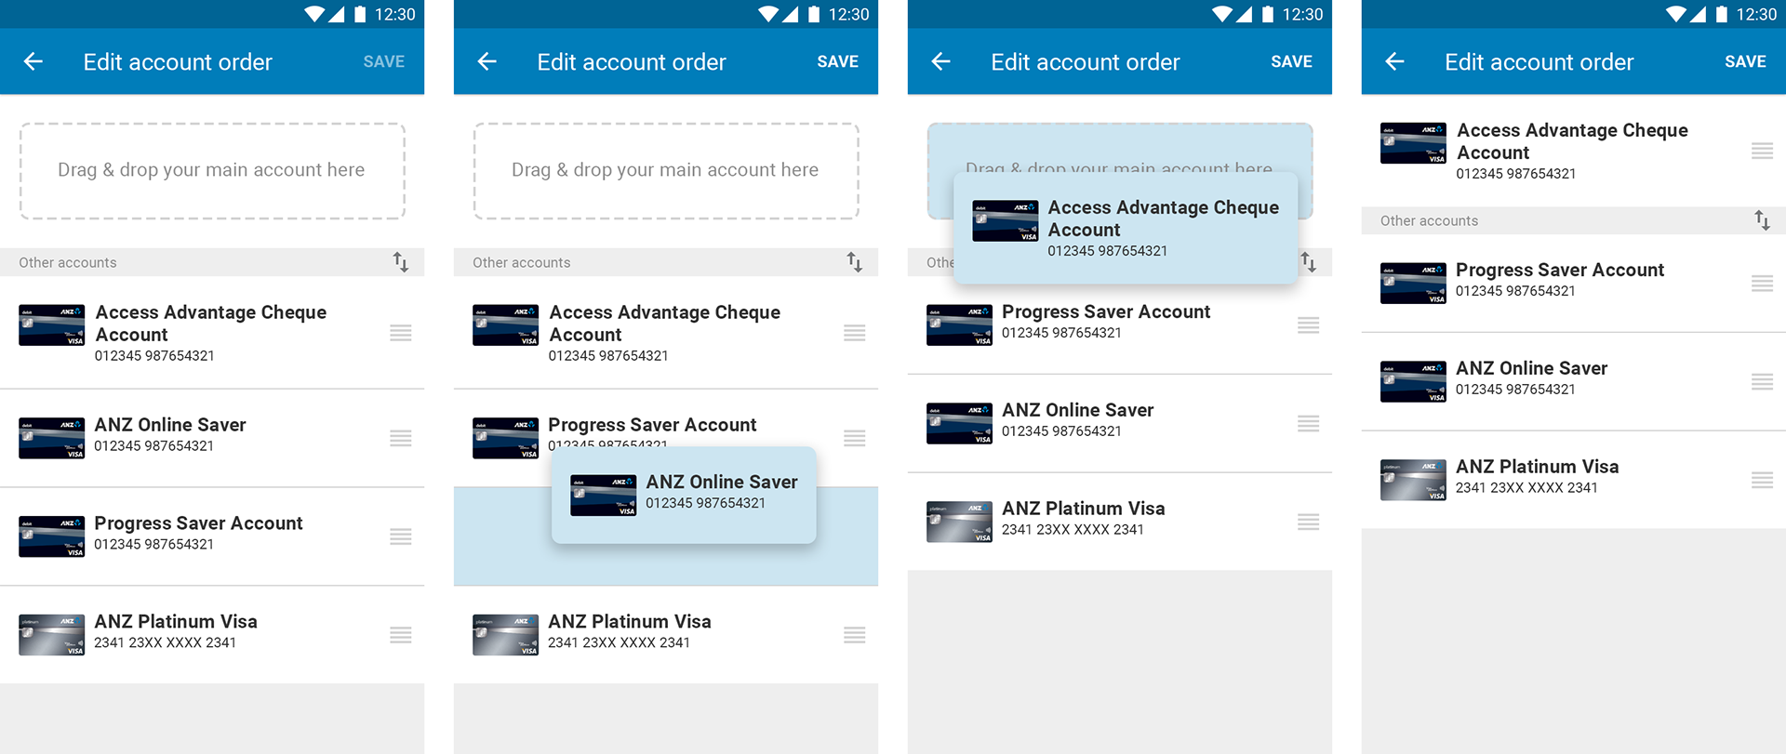Tap back arrow in third screen
The image size is (1786, 754).
pyautogui.click(x=941, y=61)
